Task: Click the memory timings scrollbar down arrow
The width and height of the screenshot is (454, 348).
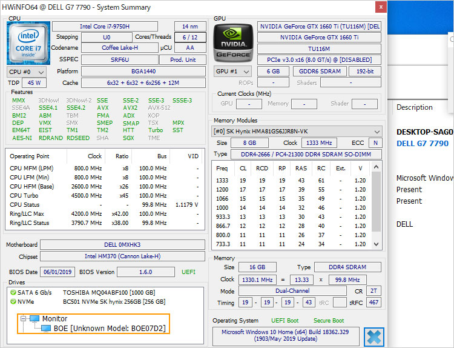Action: pos(376,244)
